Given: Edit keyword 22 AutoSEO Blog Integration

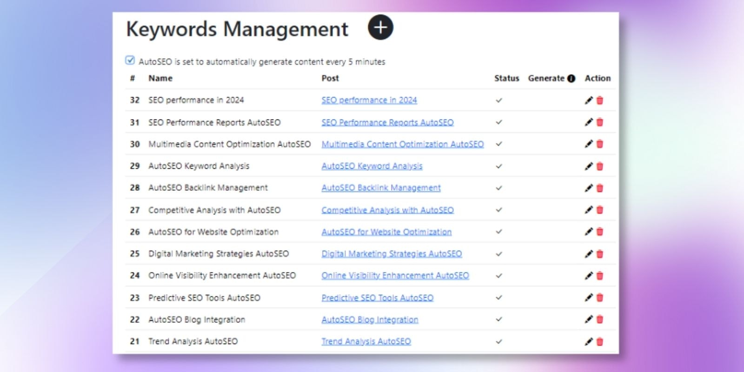Looking at the screenshot, I should coord(589,319).
